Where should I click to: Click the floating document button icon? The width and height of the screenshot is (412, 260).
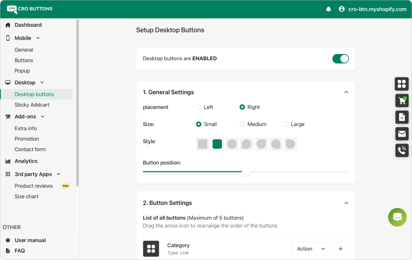point(402,117)
